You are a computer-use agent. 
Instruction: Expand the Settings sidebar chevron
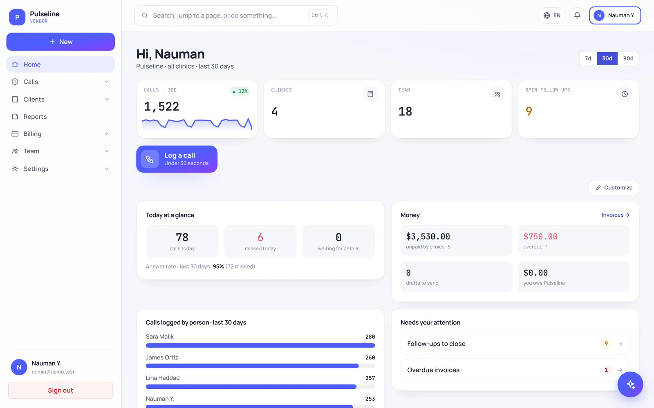pyautogui.click(x=107, y=169)
